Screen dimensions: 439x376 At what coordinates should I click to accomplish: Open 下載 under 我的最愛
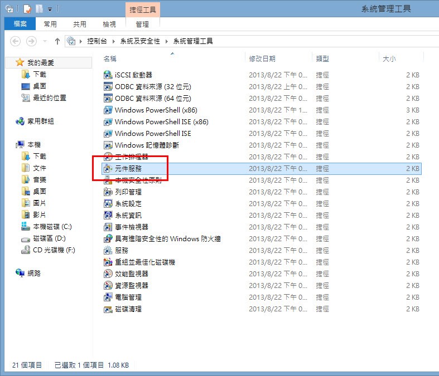click(x=39, y=74)
